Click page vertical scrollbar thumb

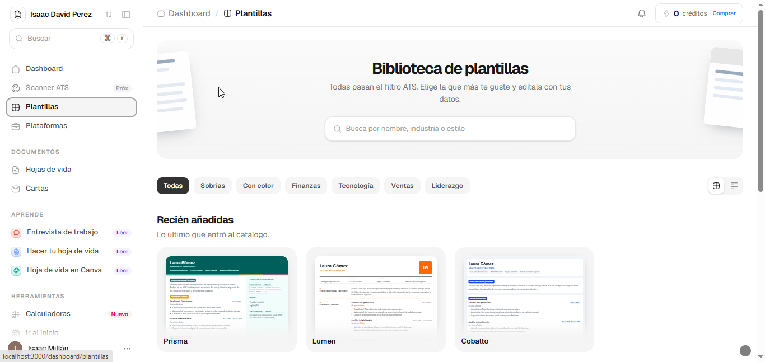(761, 101)
